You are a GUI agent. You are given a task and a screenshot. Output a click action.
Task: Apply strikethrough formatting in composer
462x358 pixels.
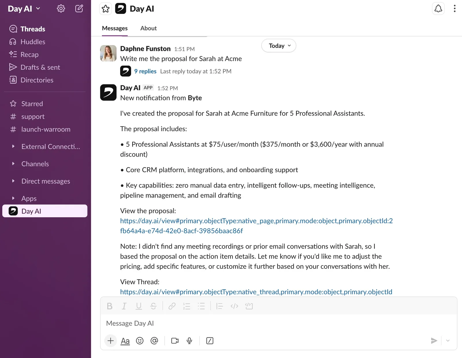(153, 306)
